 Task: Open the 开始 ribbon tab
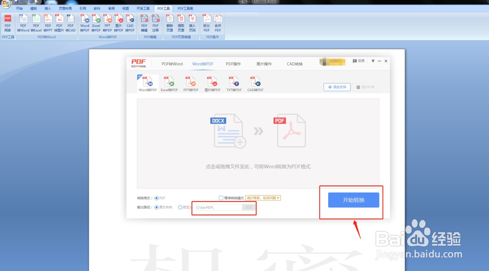click(19, 9)
